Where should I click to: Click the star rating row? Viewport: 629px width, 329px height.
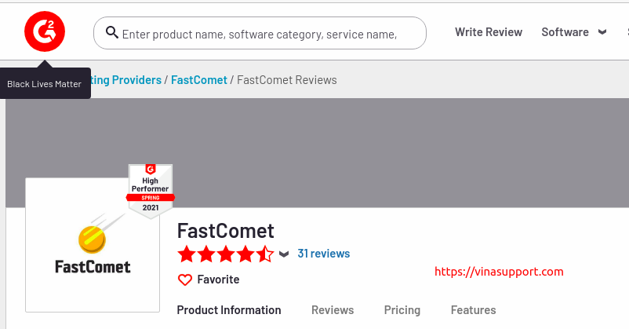click(225, 254)
